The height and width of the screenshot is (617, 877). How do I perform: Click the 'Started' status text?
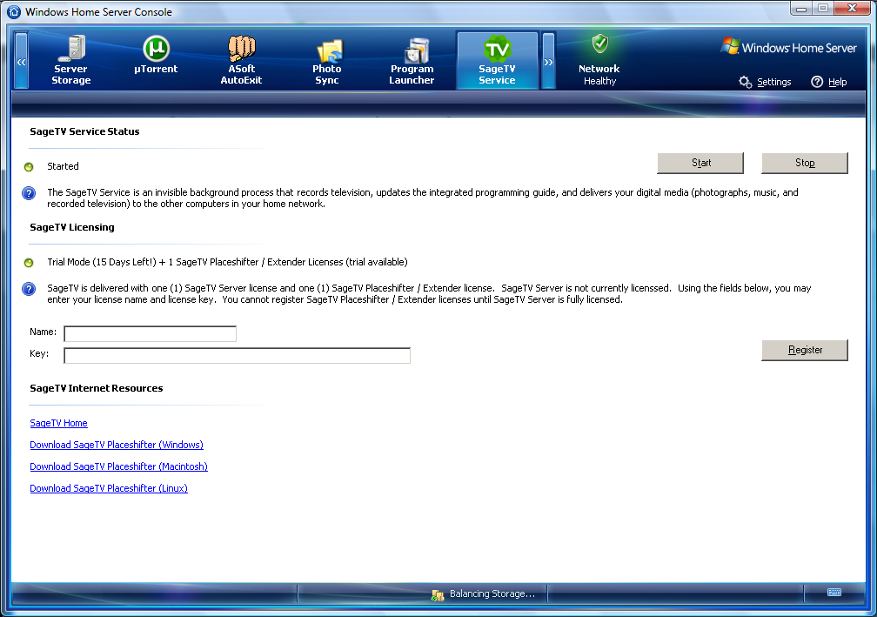click(63, 166)
